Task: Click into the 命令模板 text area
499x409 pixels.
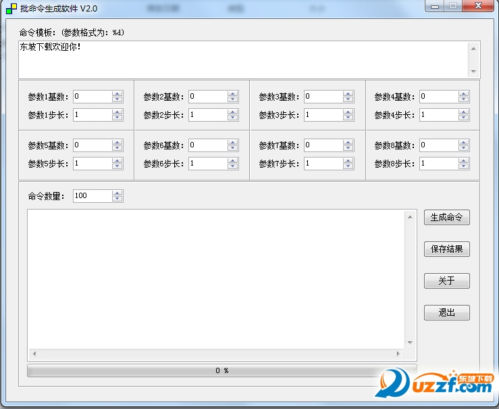Action: pos(244,59)
